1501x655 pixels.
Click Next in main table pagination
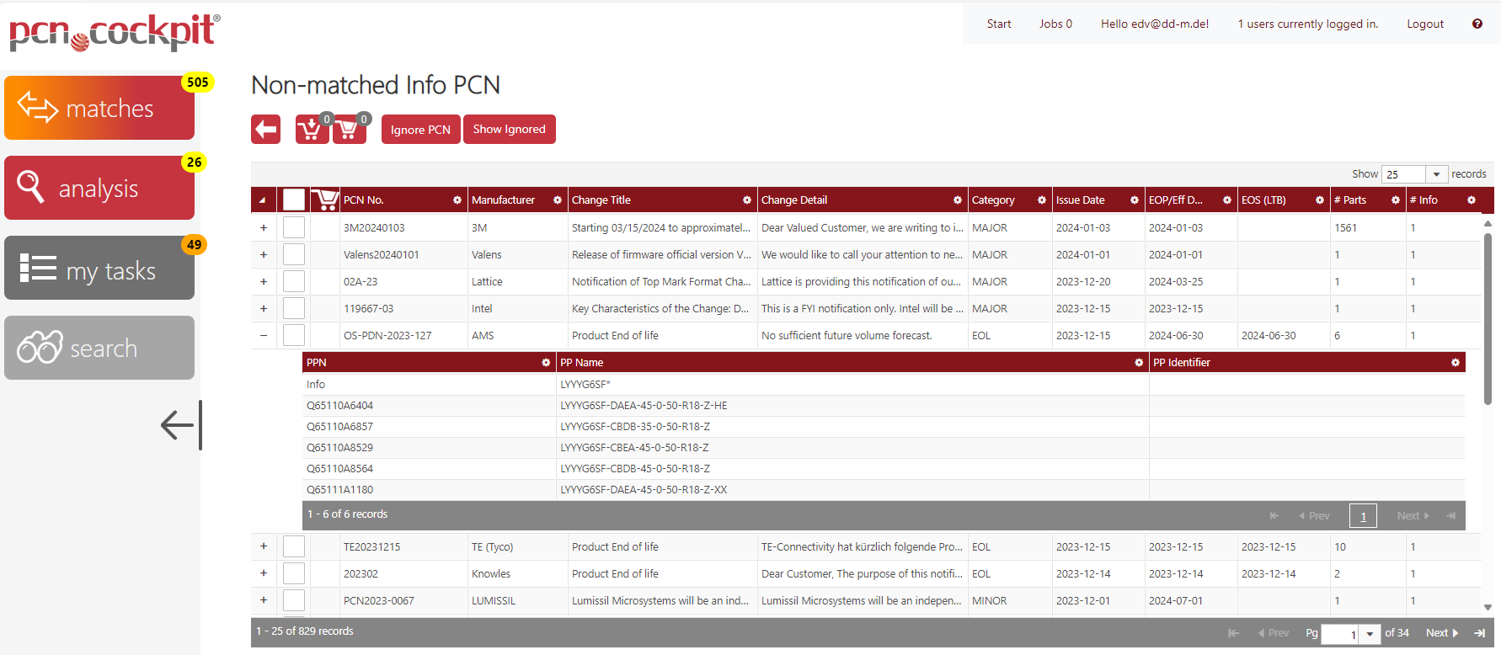tap(1441, 633)
